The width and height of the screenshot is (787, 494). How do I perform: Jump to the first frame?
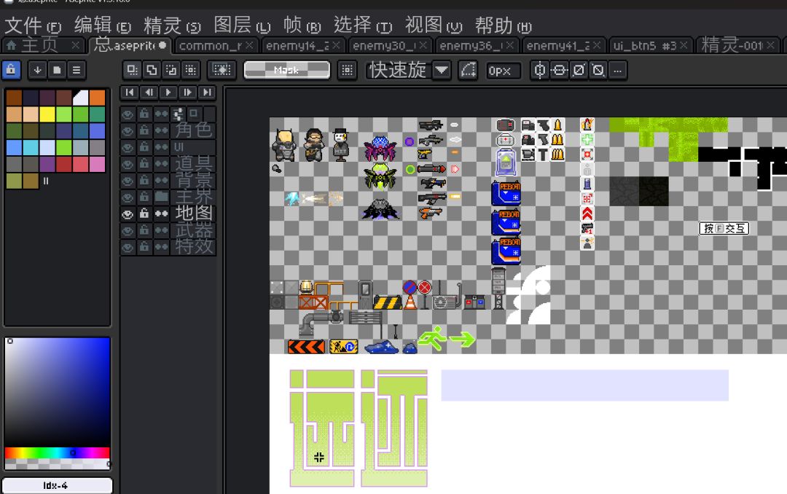point(130,93)
